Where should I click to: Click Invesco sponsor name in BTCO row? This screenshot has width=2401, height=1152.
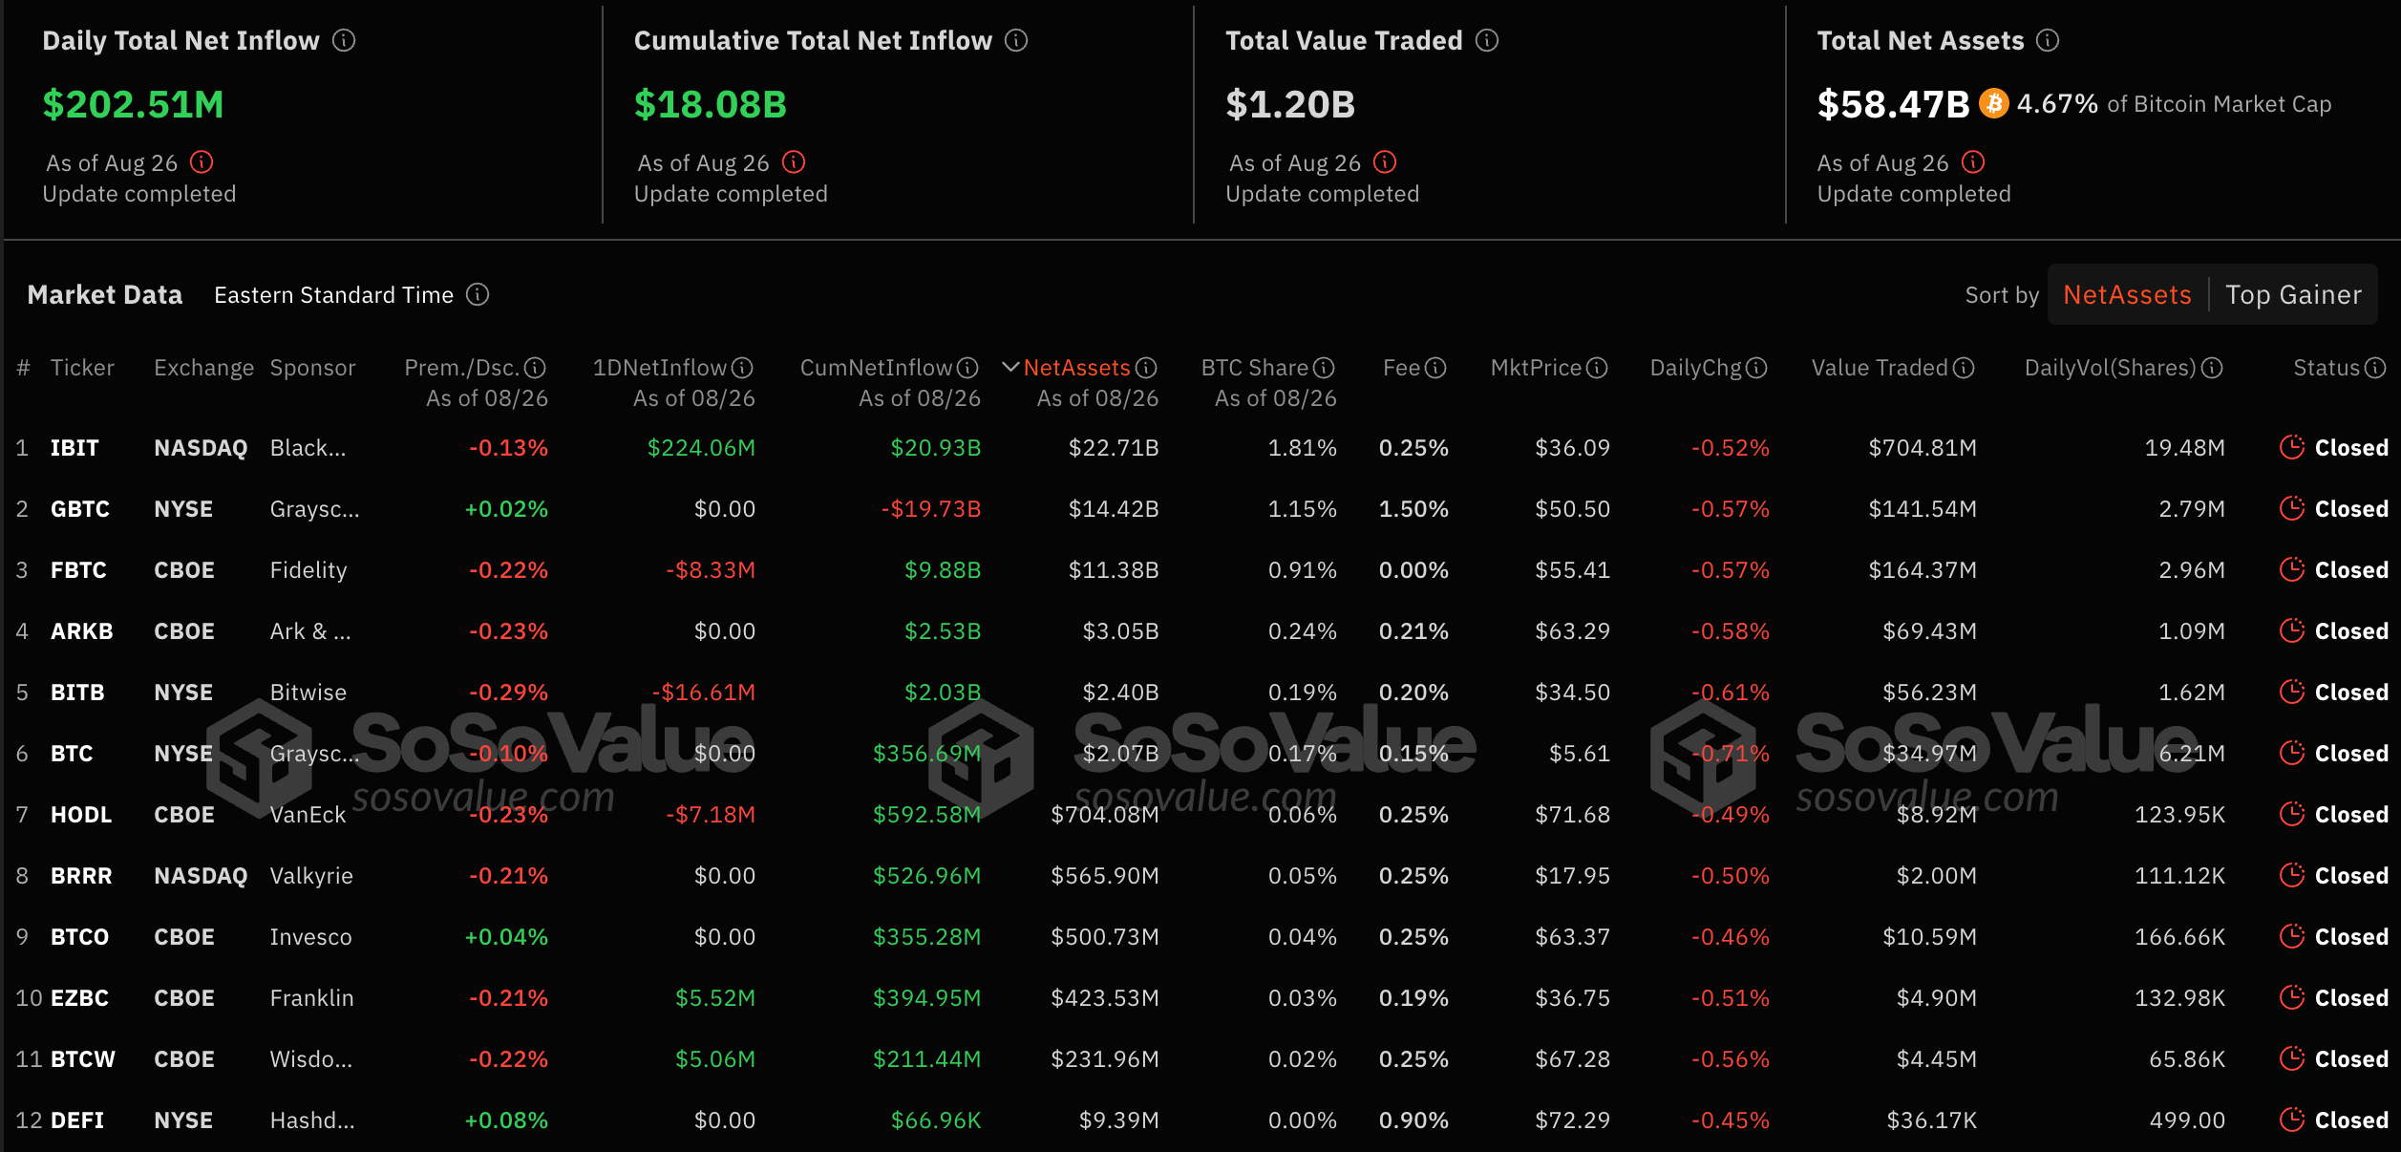[x=310, y=936]
